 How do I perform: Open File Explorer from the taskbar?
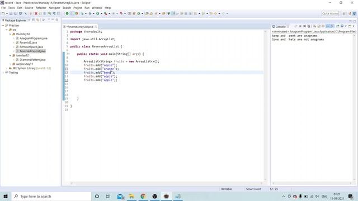[131, 196]
